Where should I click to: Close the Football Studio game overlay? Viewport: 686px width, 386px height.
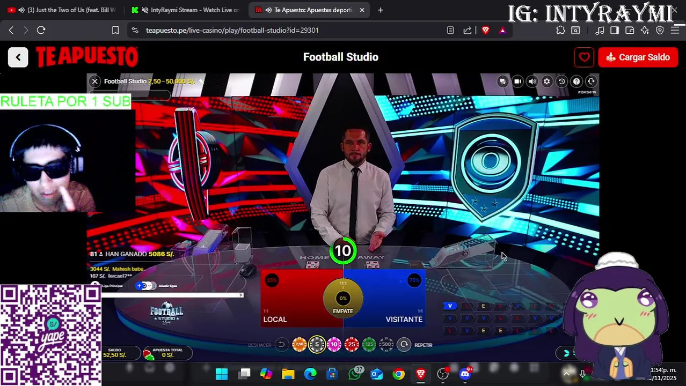pyautogui.click(x=94, y=81)
